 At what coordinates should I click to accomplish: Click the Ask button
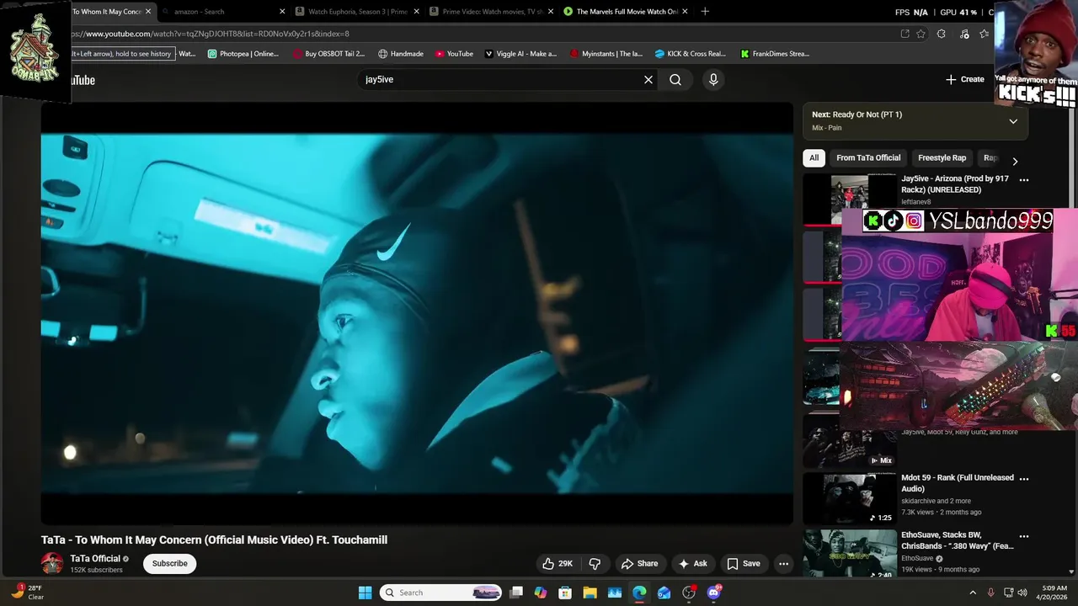692,563
